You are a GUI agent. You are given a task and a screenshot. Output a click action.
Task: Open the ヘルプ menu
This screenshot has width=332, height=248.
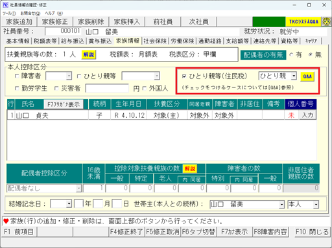coord(54,14)
